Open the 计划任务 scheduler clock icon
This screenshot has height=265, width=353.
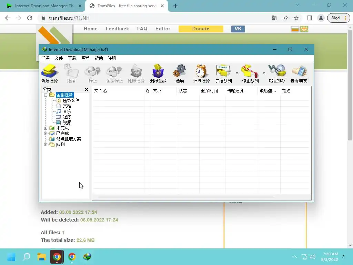201,73
